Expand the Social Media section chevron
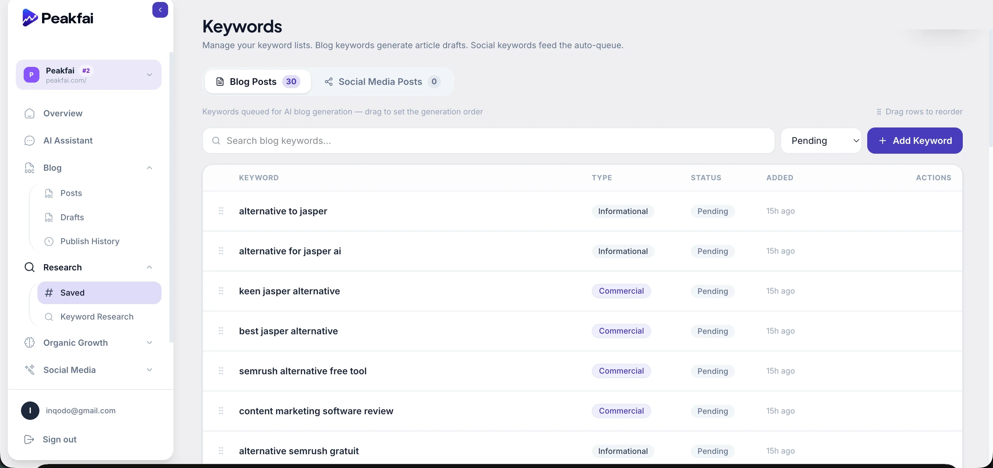Viewport: 993px width, 468px height. click(149, 370)
